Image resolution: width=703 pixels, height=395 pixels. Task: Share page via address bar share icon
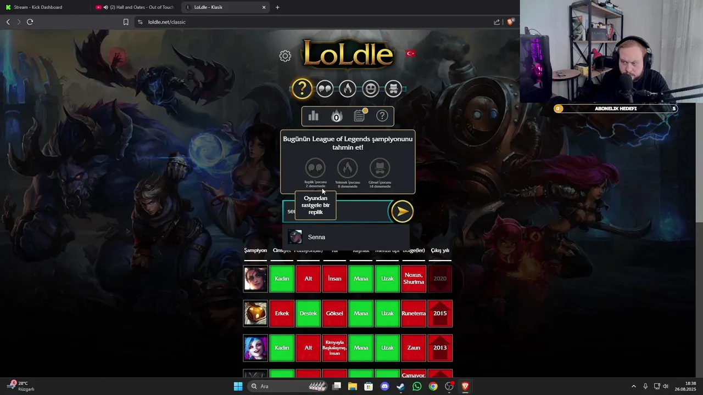497,22
